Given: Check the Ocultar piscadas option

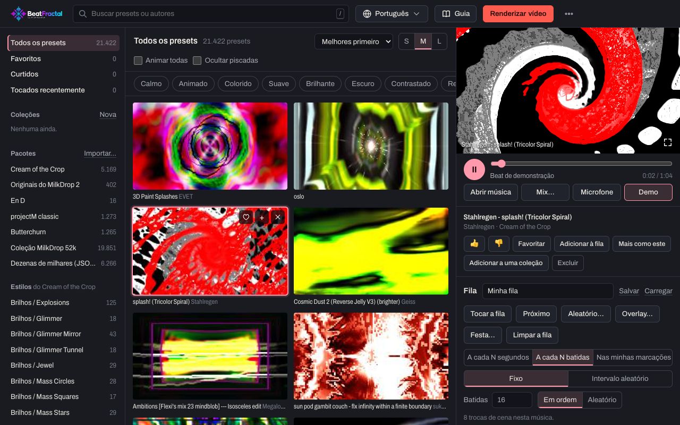Looking at the screenshot, I should pos(197,61).
